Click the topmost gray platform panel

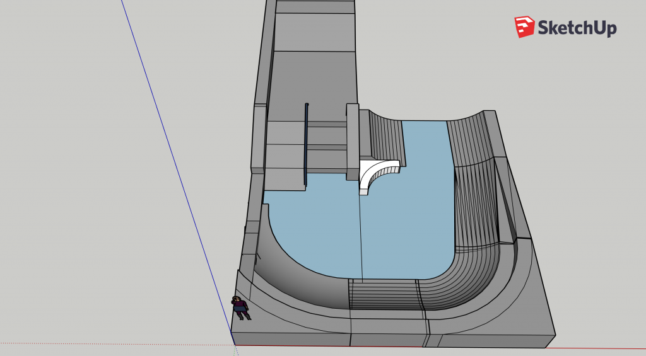pos(315,7)
